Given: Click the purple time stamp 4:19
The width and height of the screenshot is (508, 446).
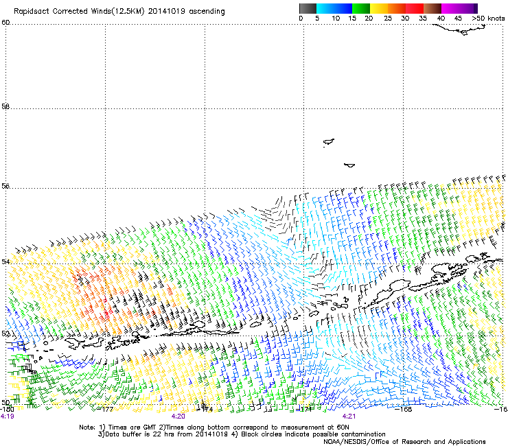Looking at the screenshot, I should tap(7, 416).
